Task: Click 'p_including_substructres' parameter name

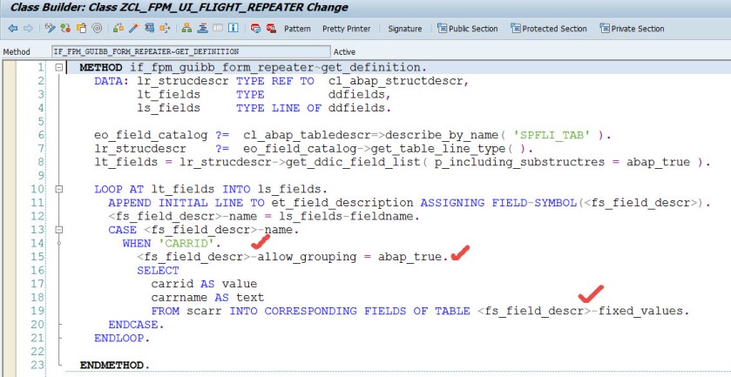Action: pos(519,162)
